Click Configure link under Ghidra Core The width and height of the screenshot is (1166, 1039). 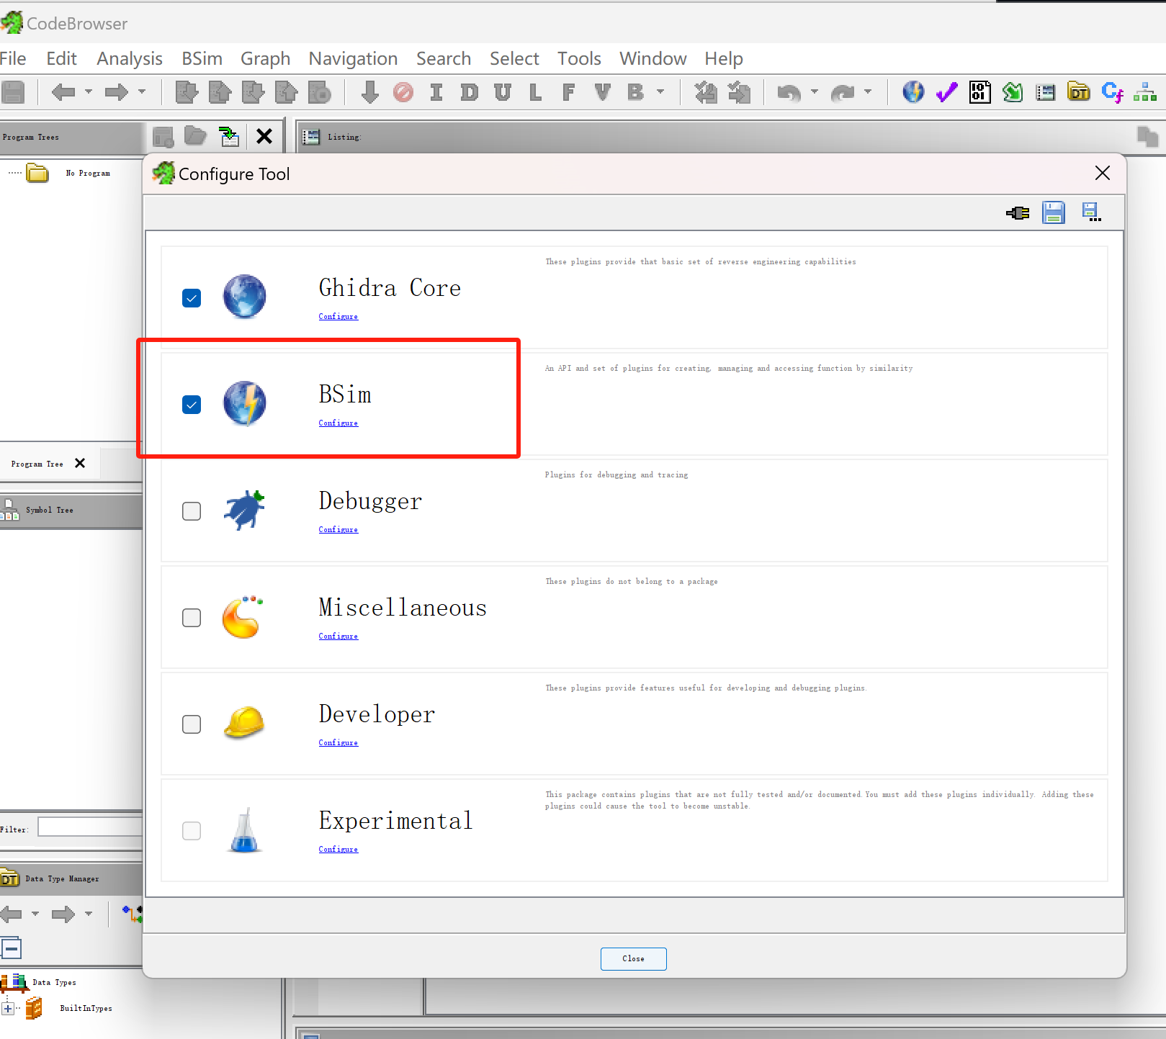coord(338,317)
